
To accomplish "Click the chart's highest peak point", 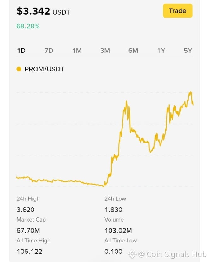I will click(x=191, y=92).
